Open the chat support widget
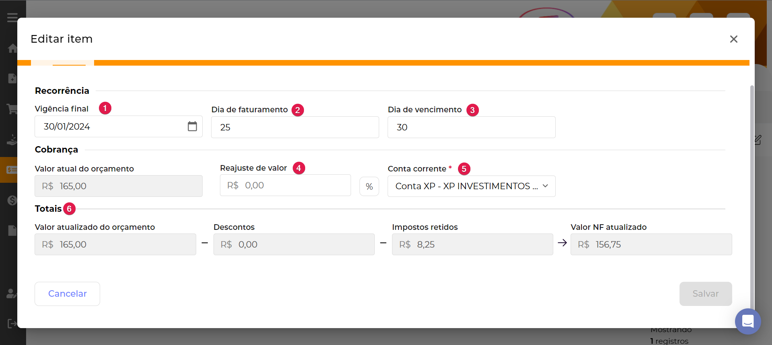Viewport: 772px width, 345px height. tap(747, 321)
